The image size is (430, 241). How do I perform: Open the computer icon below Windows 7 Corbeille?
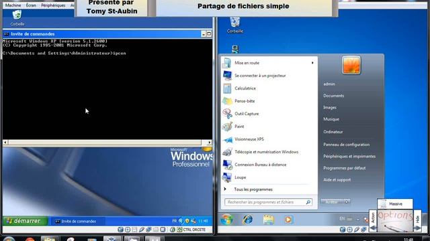pyautogui.click(x=235, y=49)
